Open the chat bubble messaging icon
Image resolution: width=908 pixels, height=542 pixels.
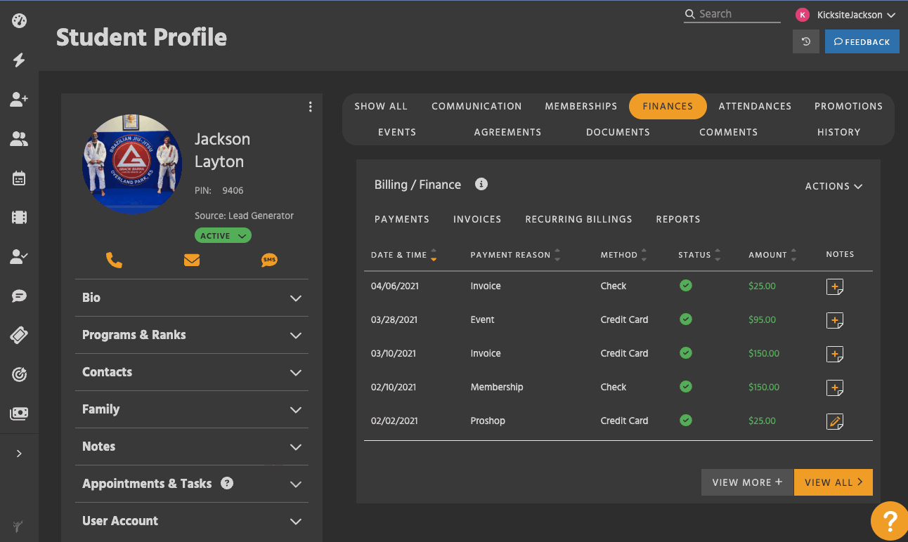(x=19, y=296)
